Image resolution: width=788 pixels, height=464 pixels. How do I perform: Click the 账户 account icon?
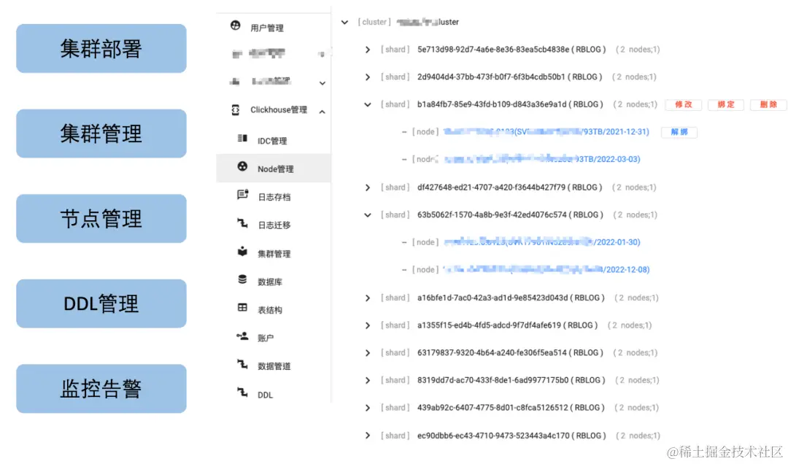242,336
